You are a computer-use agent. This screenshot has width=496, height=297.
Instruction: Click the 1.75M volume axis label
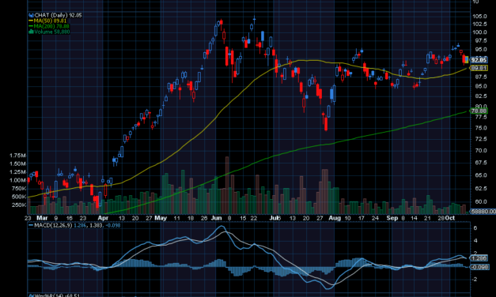pyautogui.click(x=18, y=156)
